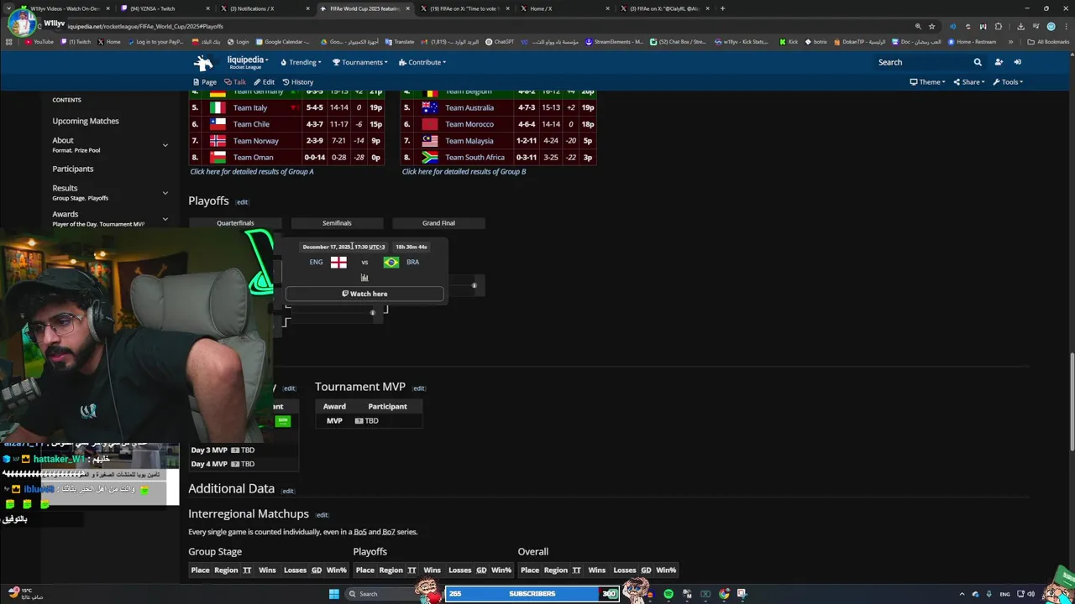Image resolution: width=1075 pixels, height=604 pixels.
Task: Open Chrome from the taskbar
Action: (x=724, y=594)
